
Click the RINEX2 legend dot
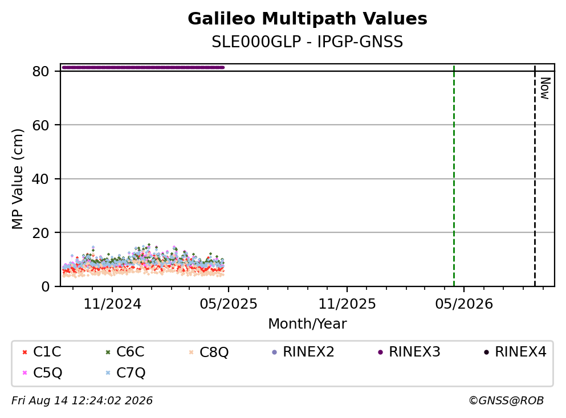click(274, 352)
